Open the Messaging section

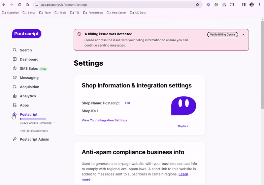29,78
